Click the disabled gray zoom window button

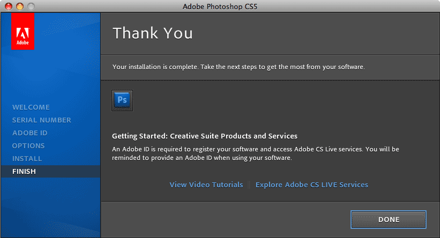[31, 6]
